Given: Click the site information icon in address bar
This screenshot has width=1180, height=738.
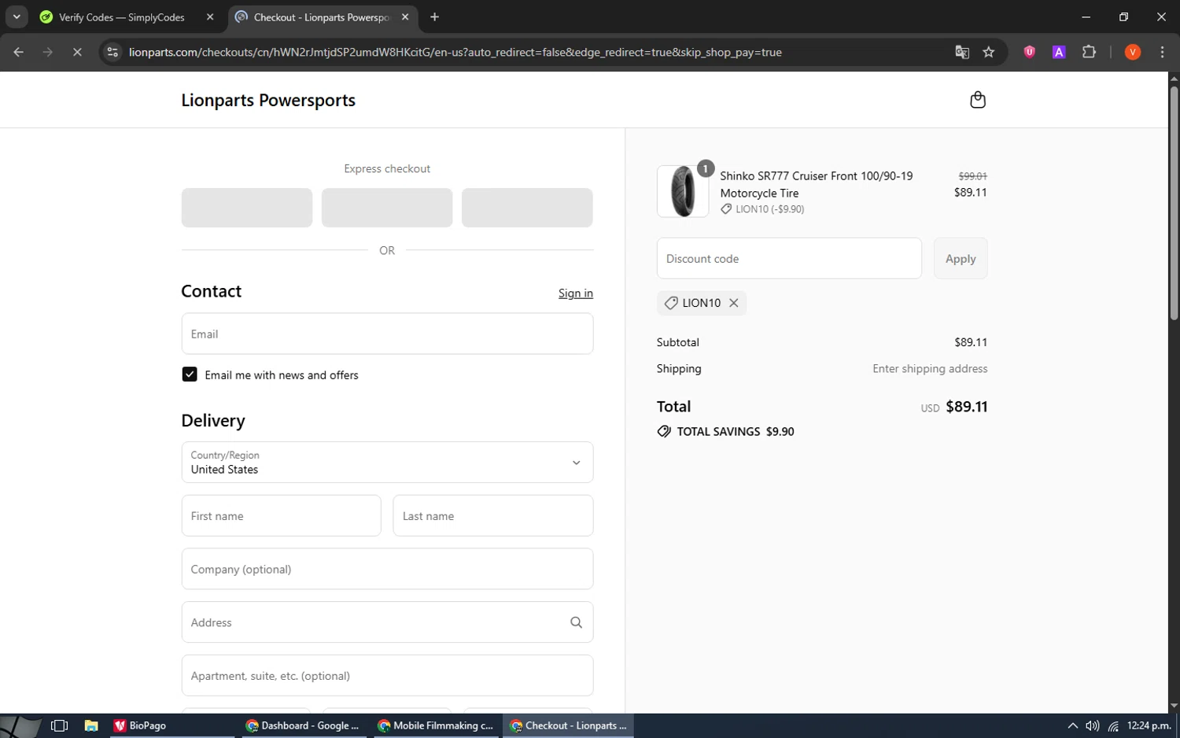Looking at the screenshot, I should pyautogui.click(x=112, y=52).
